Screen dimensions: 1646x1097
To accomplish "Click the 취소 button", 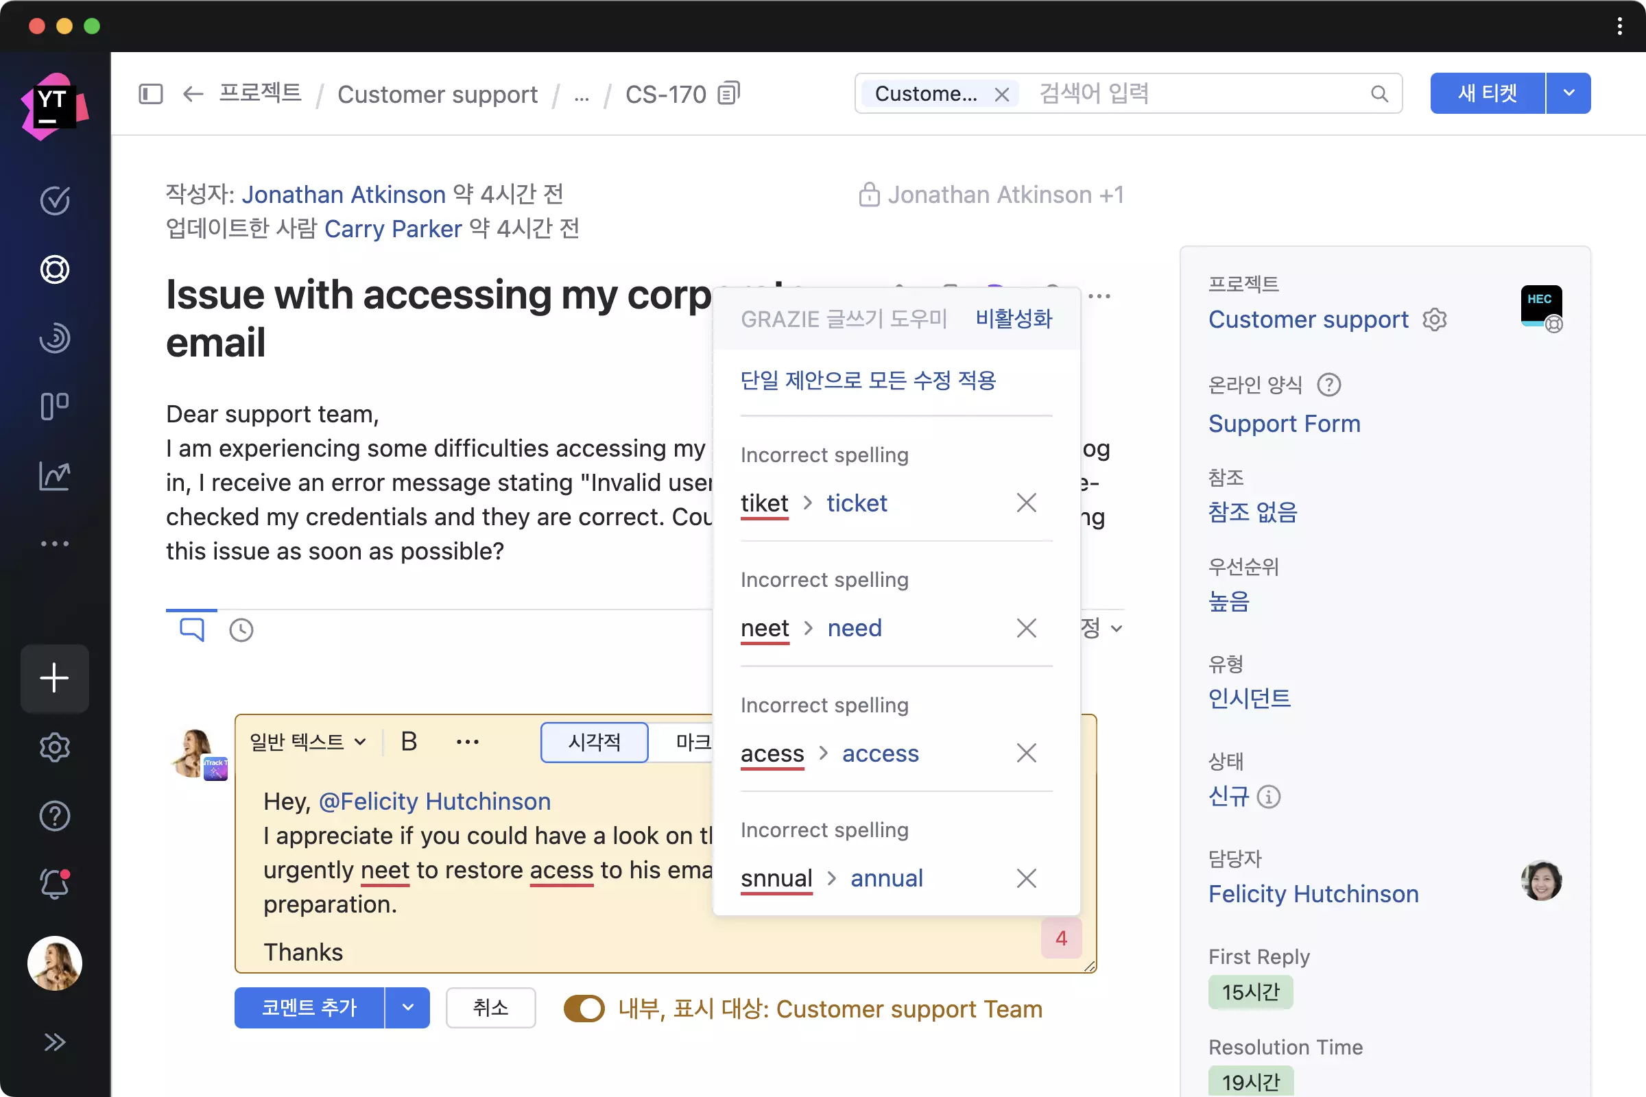I will tap(490, 1007).
